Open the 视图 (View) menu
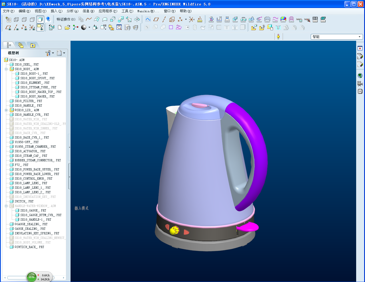The width and height of the screenshot is (365, 282). coord(40,11)
